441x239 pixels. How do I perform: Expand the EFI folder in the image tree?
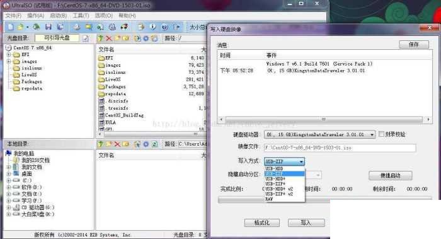tap(9, 55)
